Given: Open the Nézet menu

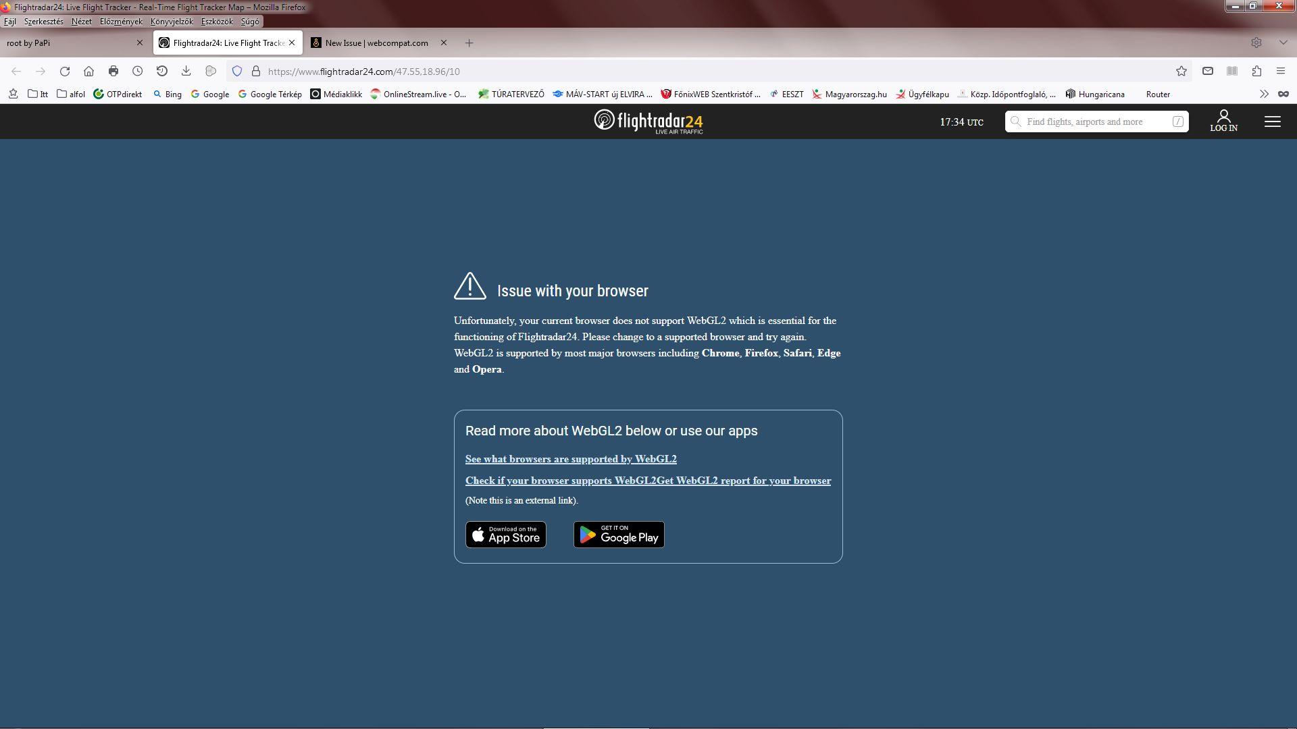Looking at the screenshot, I should tap(82, 22).
